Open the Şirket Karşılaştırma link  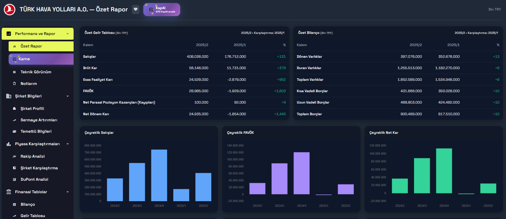(x=39, y=168)
